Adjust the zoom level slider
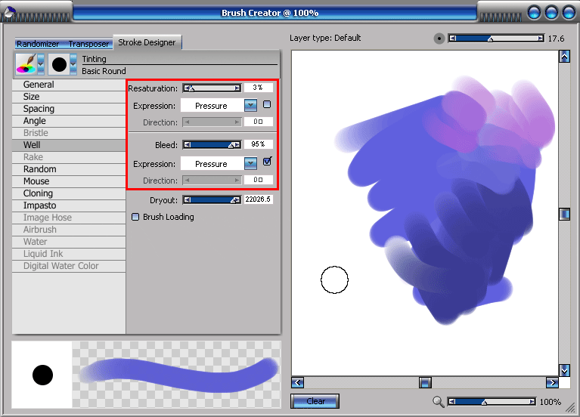Viewport: 580px width, 417px height. point(492,401)
